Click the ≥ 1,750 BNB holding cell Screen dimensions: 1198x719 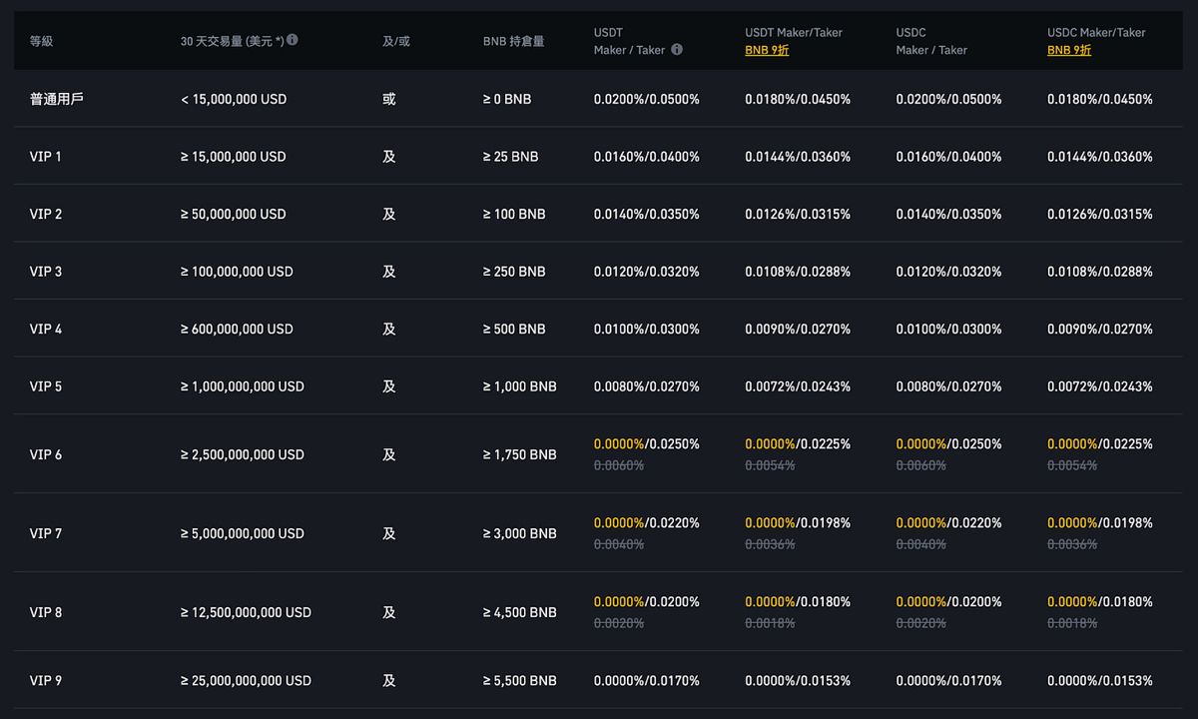[519, 454]
